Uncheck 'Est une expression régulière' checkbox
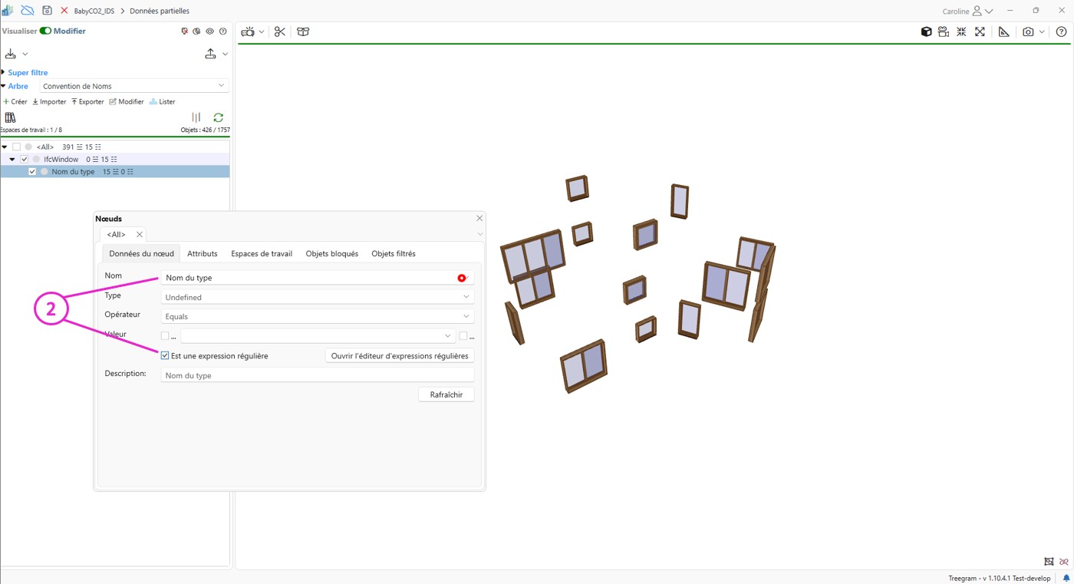Screen dimensions: 1074x584 (x=165, y=355)
